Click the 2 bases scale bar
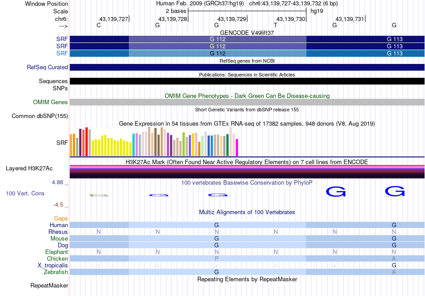The image size is (425, 296). point(247,11)
